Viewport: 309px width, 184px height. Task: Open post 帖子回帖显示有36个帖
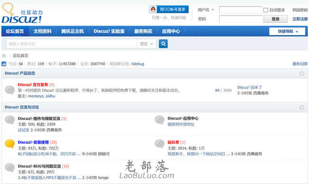[x=47, y=154]
